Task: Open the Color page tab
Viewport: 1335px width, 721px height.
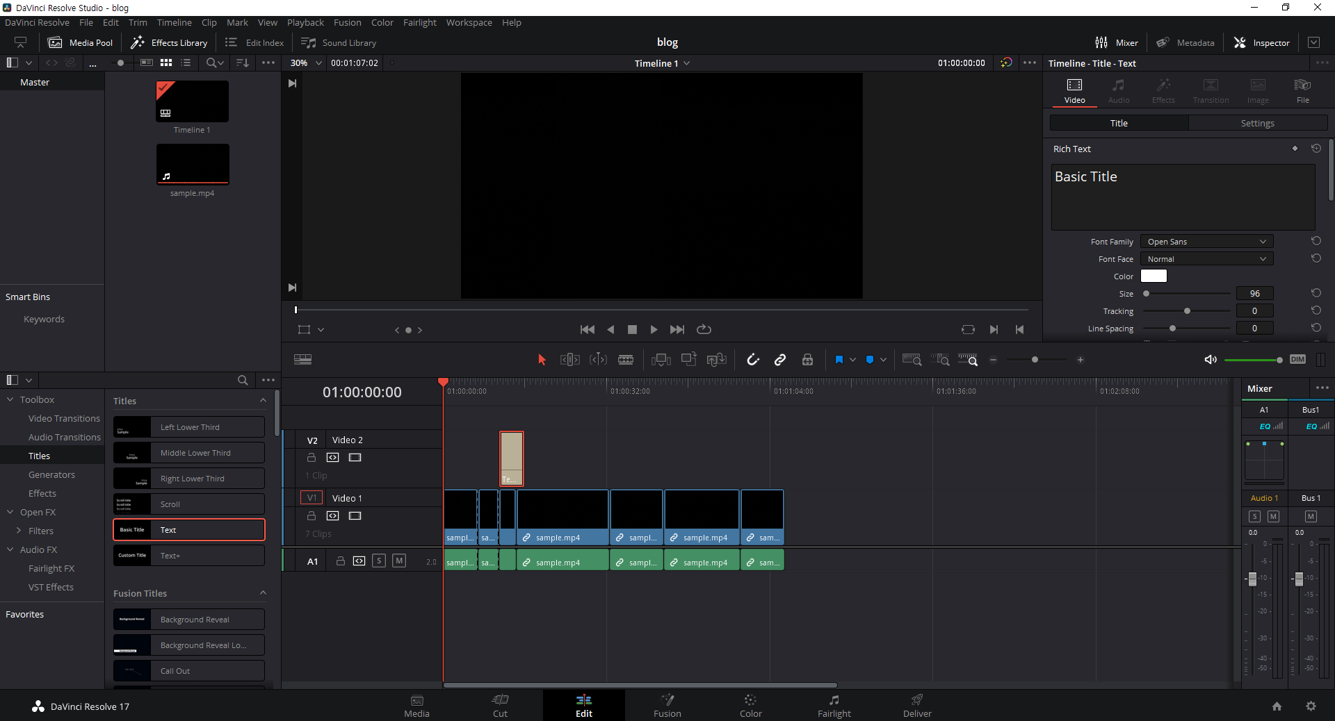Action: tap(750, 705)
